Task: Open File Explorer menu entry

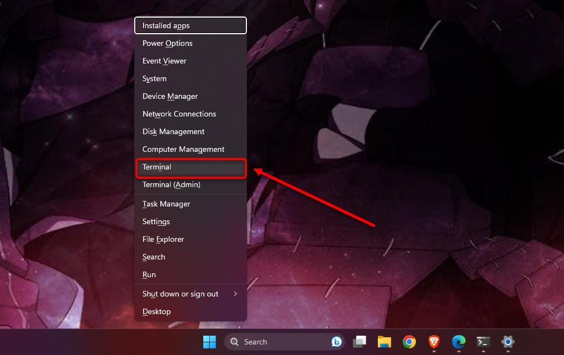Action: pyautogui.click(x=191, y=239)
